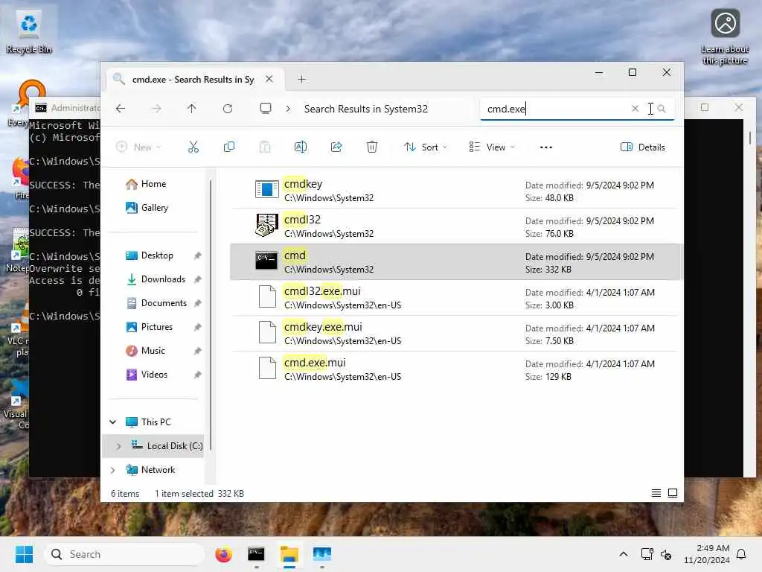
Task: Open the Sort dropdown
Action: coord(425,147)
